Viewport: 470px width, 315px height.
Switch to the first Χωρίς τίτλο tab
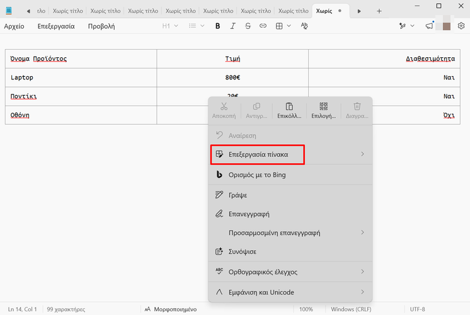[x=69, y=11]
